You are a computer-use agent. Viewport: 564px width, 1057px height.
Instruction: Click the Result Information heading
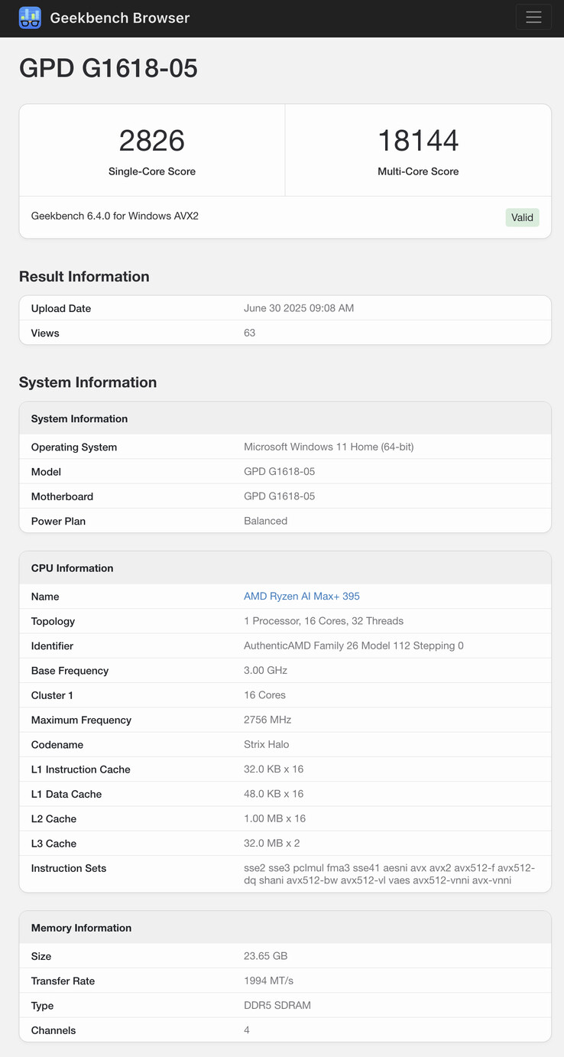[84, 277]
